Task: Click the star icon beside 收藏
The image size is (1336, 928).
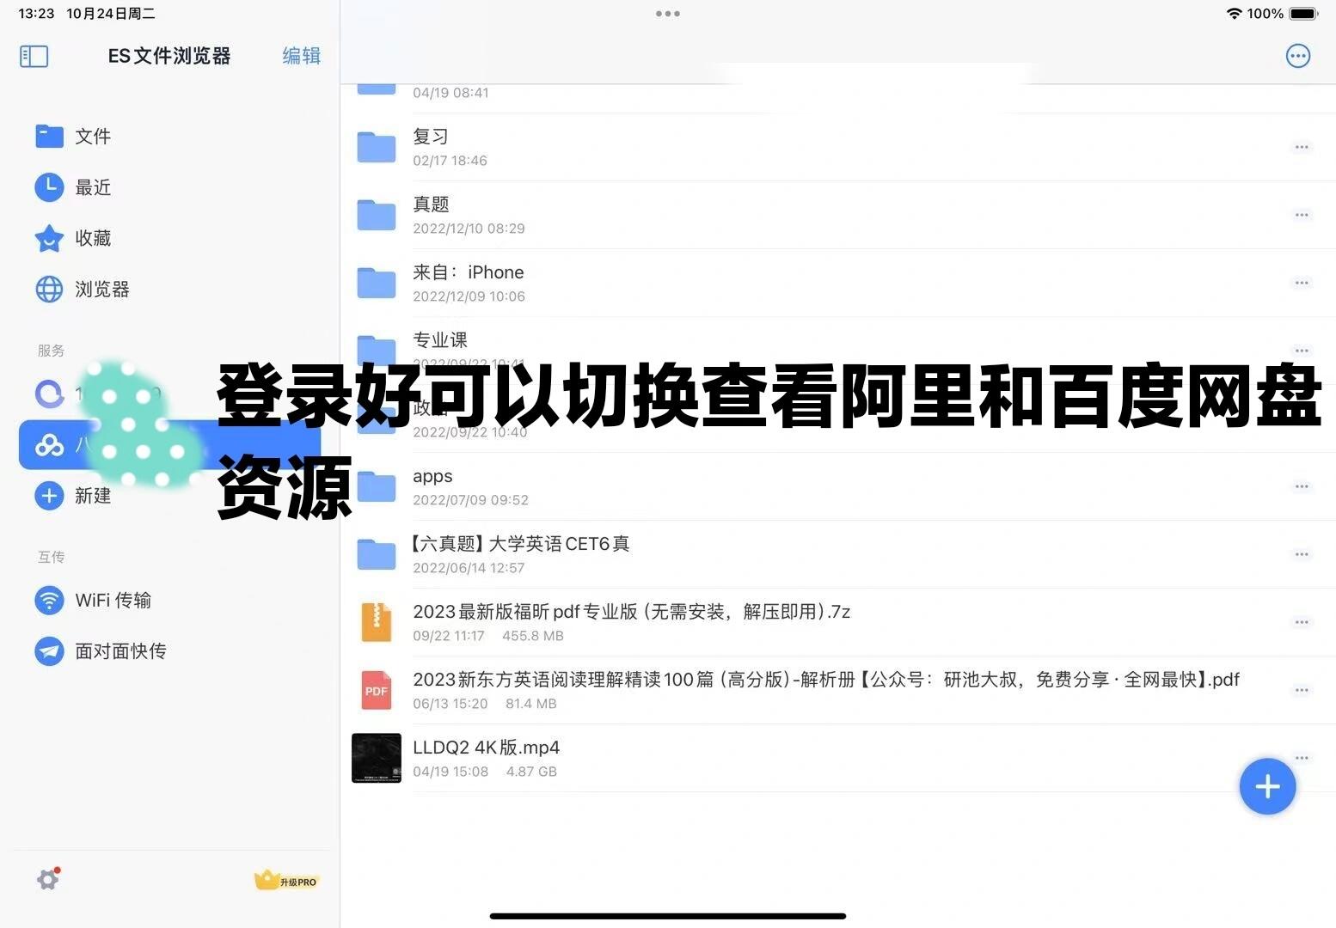Action: 49,238
